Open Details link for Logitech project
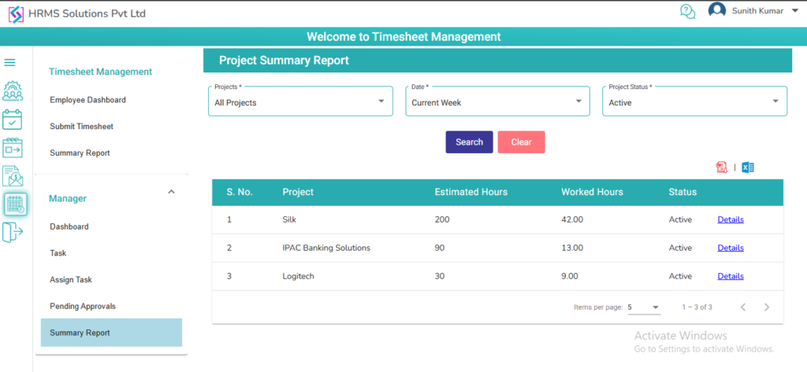The width and height of the screenshot is (807, 372). (x=731, y=276)
